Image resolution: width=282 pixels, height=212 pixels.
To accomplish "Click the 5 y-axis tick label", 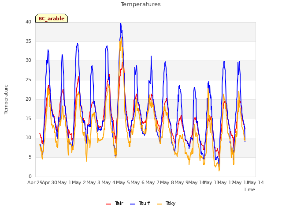I will [x=30, y=157].
